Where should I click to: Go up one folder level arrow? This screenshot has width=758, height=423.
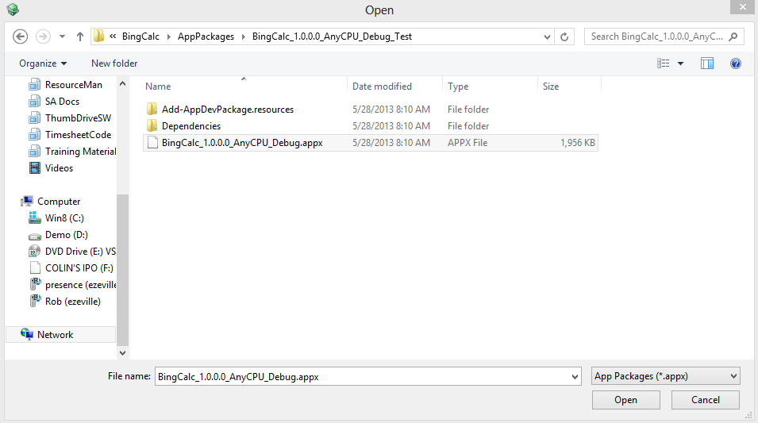(79, 37)
